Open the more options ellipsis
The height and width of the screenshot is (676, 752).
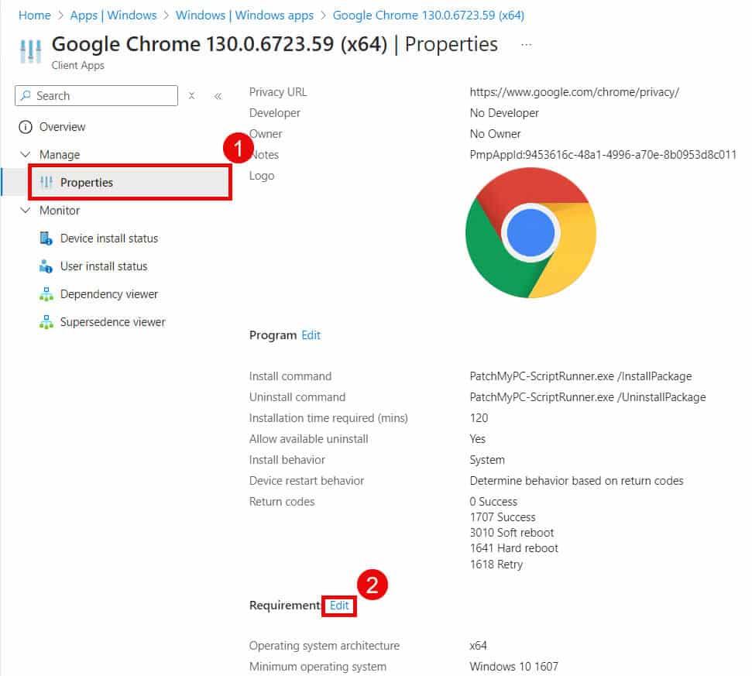(526, 45)
